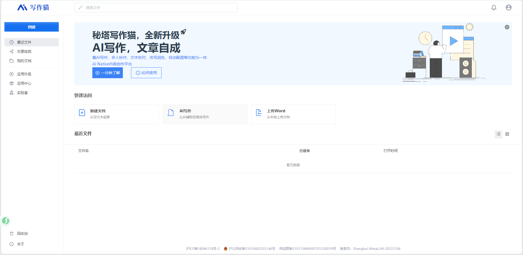523x255 pixels.
Task: Click the 一分钟了解 video button
Action: 108,73
